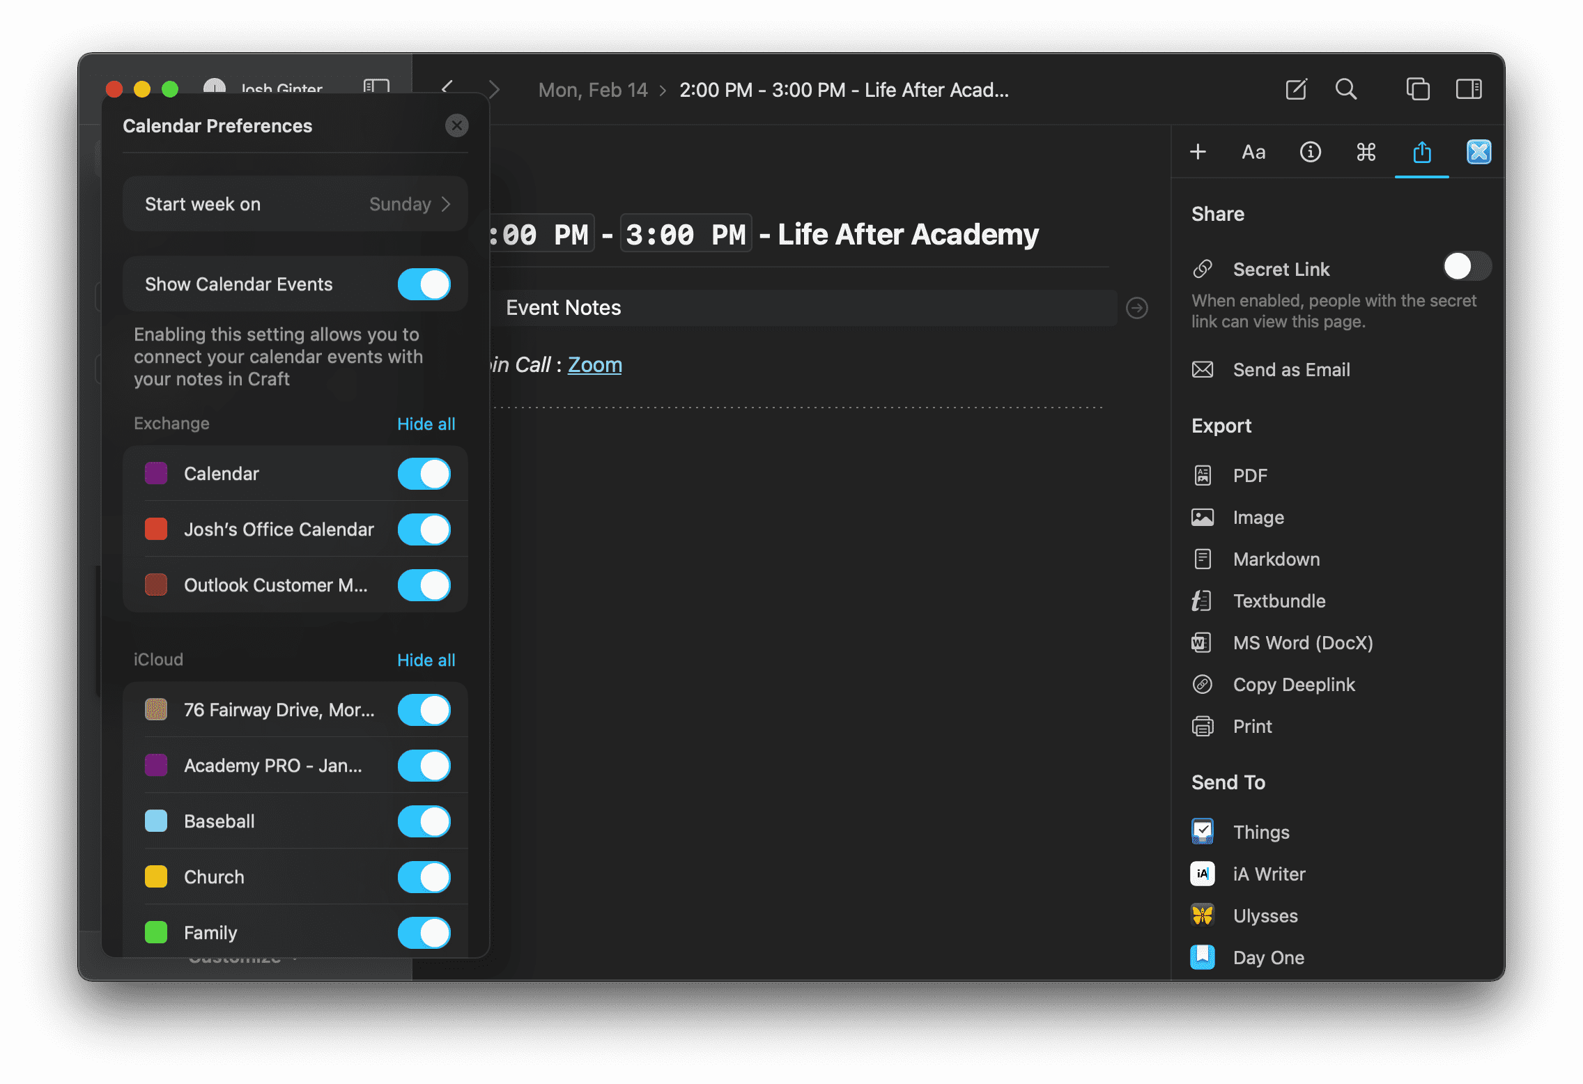Click the Image export picture icon
This screenshot has height=1084, width=1583.
click(1203, 517)
